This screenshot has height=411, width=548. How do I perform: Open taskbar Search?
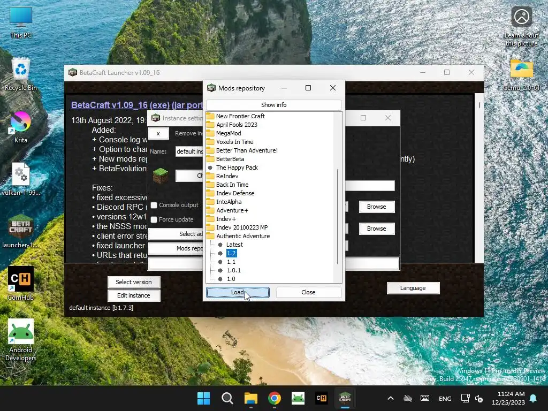tap(227, 398)
